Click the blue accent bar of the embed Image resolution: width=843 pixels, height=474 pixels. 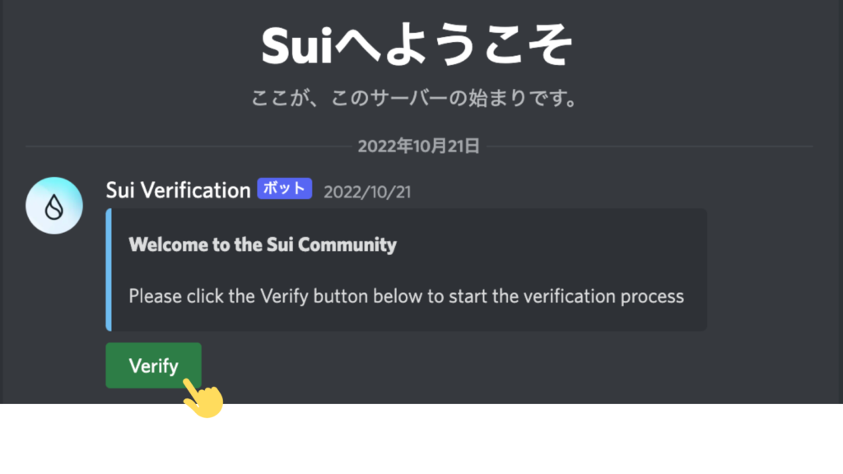(x=109, y=269)
